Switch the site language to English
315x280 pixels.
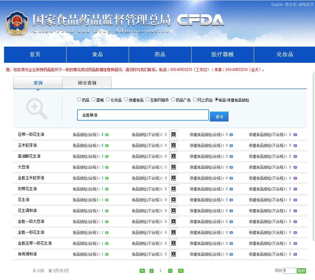point(277,4)
